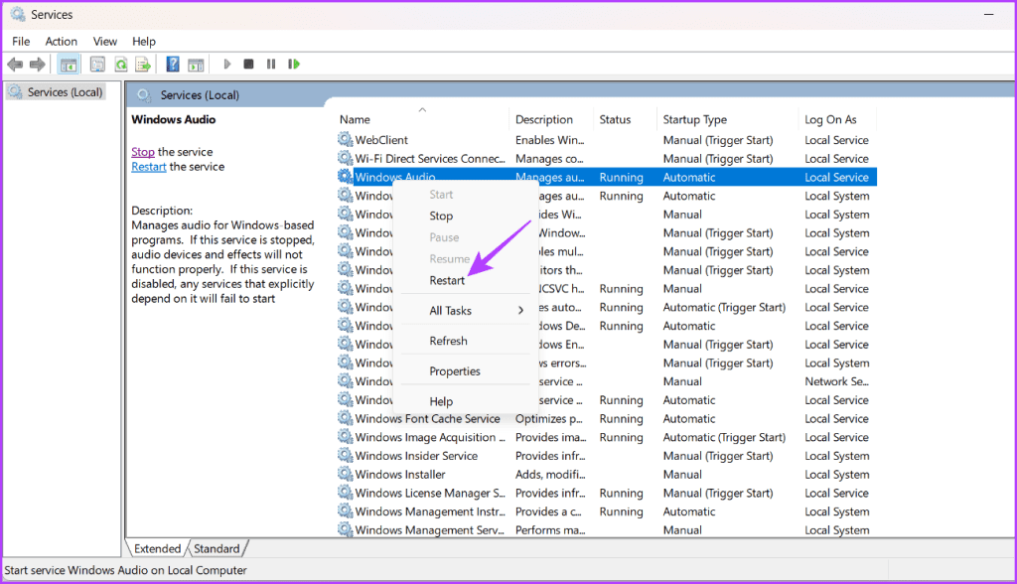Image resolution: width=1017 pixels, height=584 pixels.
Task: Click the Network Se... log on cell
Action: pyautogui.click(x=836, y=381)
